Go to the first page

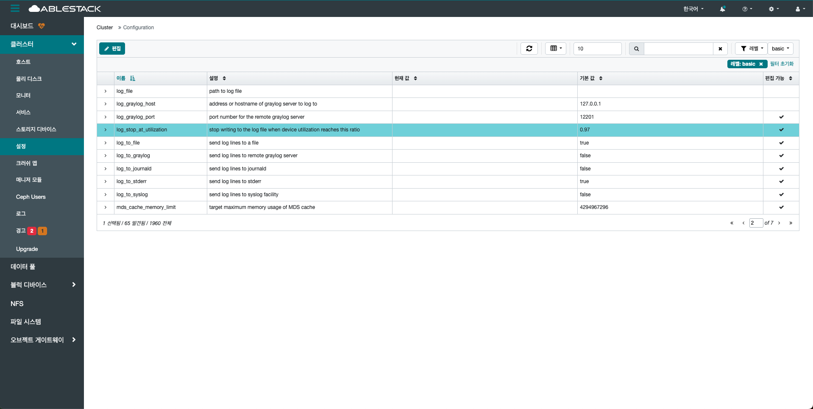click(x=732, y=223)
